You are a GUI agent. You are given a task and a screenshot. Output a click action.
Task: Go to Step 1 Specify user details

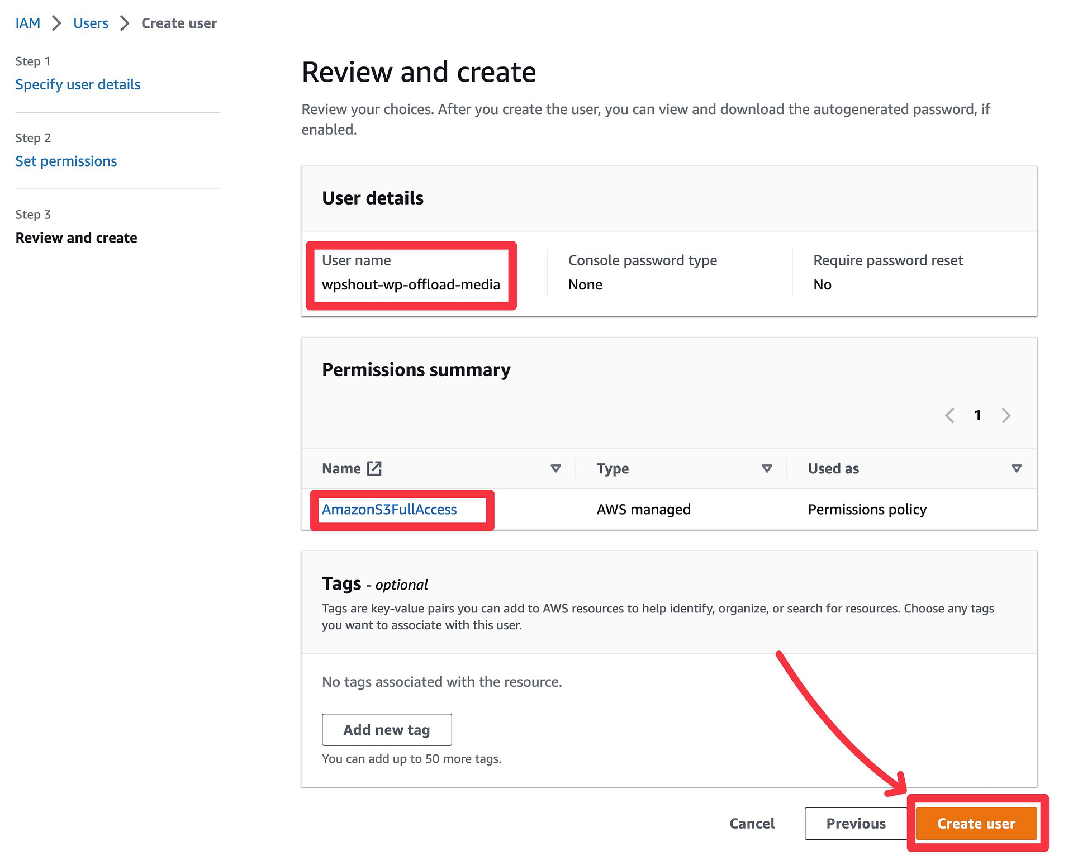[78, 84]
